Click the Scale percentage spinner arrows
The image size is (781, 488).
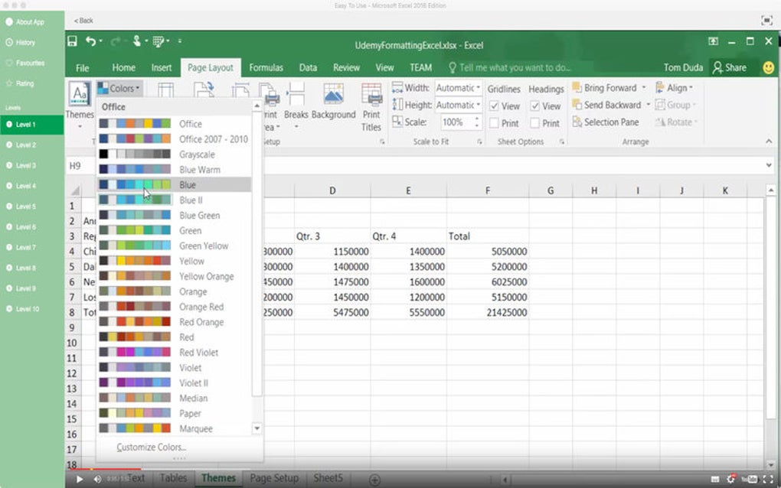[x=477, y=122]
